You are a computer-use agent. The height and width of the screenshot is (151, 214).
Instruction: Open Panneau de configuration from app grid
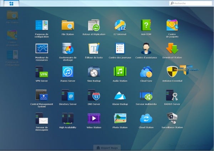(42, 25)
